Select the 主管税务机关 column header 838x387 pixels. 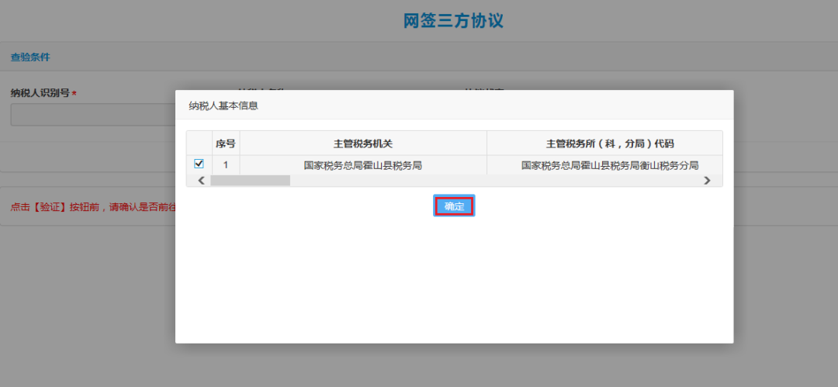(363, 143)
